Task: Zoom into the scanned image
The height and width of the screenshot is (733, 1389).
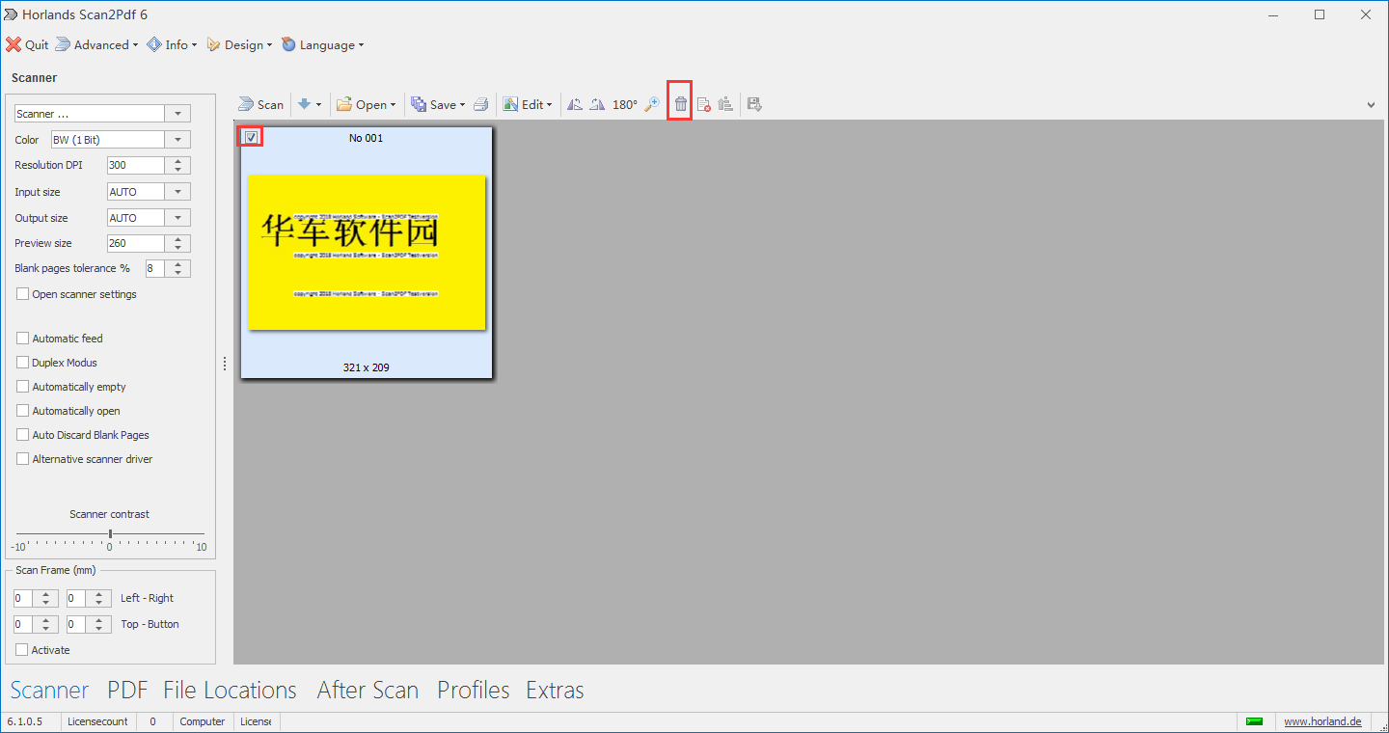Action: [x=652, y=103]
